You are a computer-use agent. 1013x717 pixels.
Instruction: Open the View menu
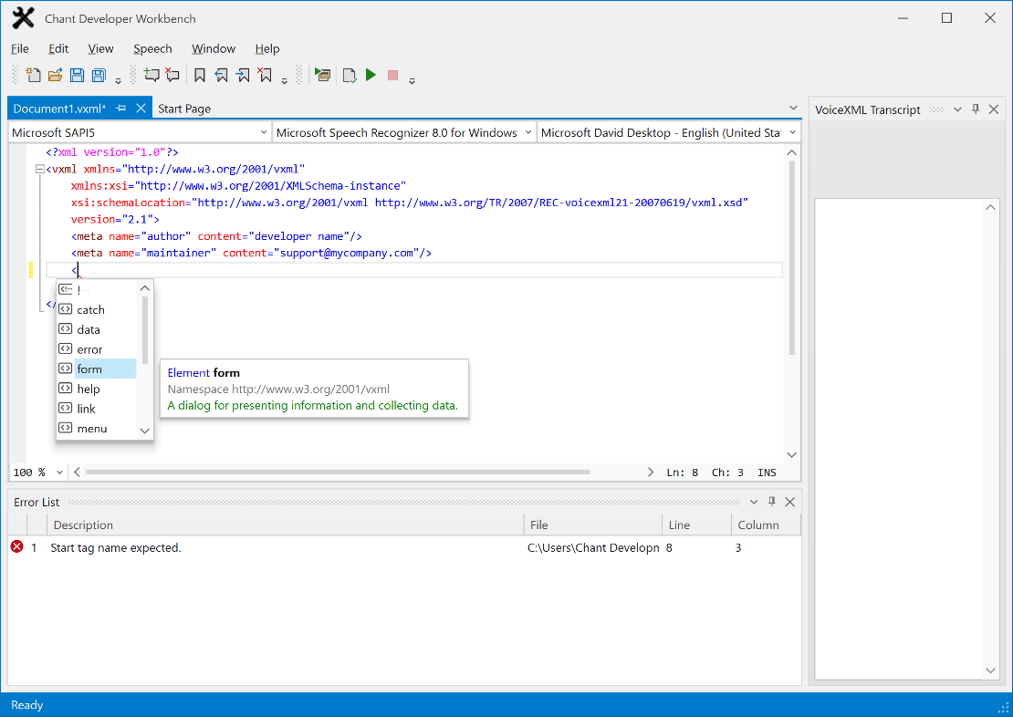click(x=100, y=48)
